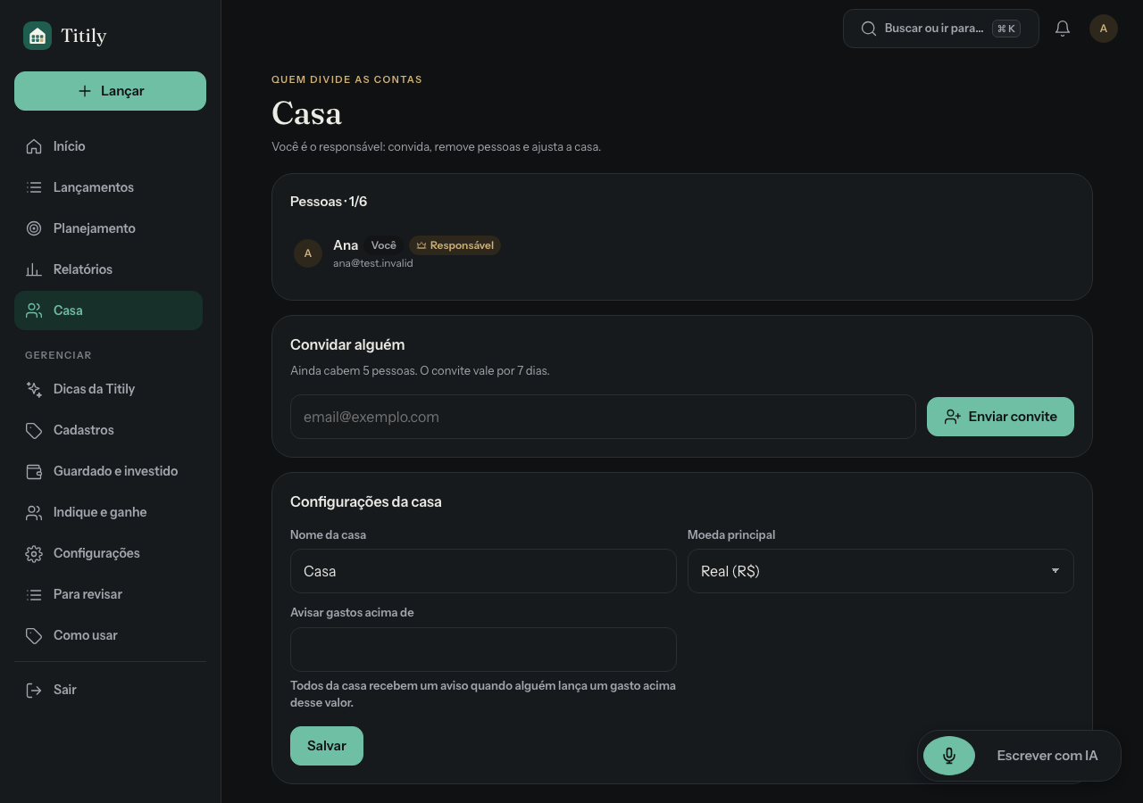Click the notifications bell icon
Viewport: 1143px width, 803px height.
pos(1063,29)
